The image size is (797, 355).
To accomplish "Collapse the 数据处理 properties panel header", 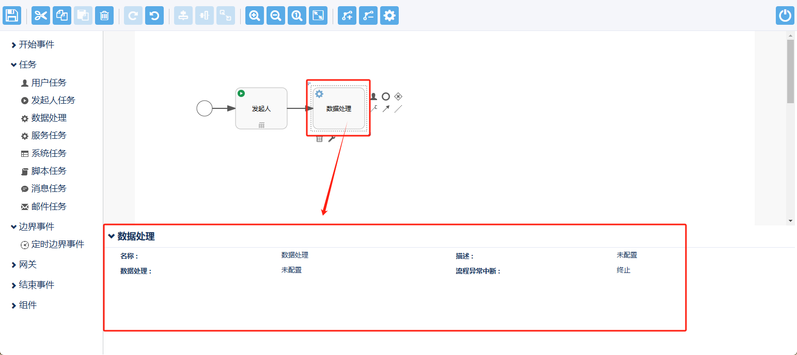I will pyautogui.click(x=131, y=236).
